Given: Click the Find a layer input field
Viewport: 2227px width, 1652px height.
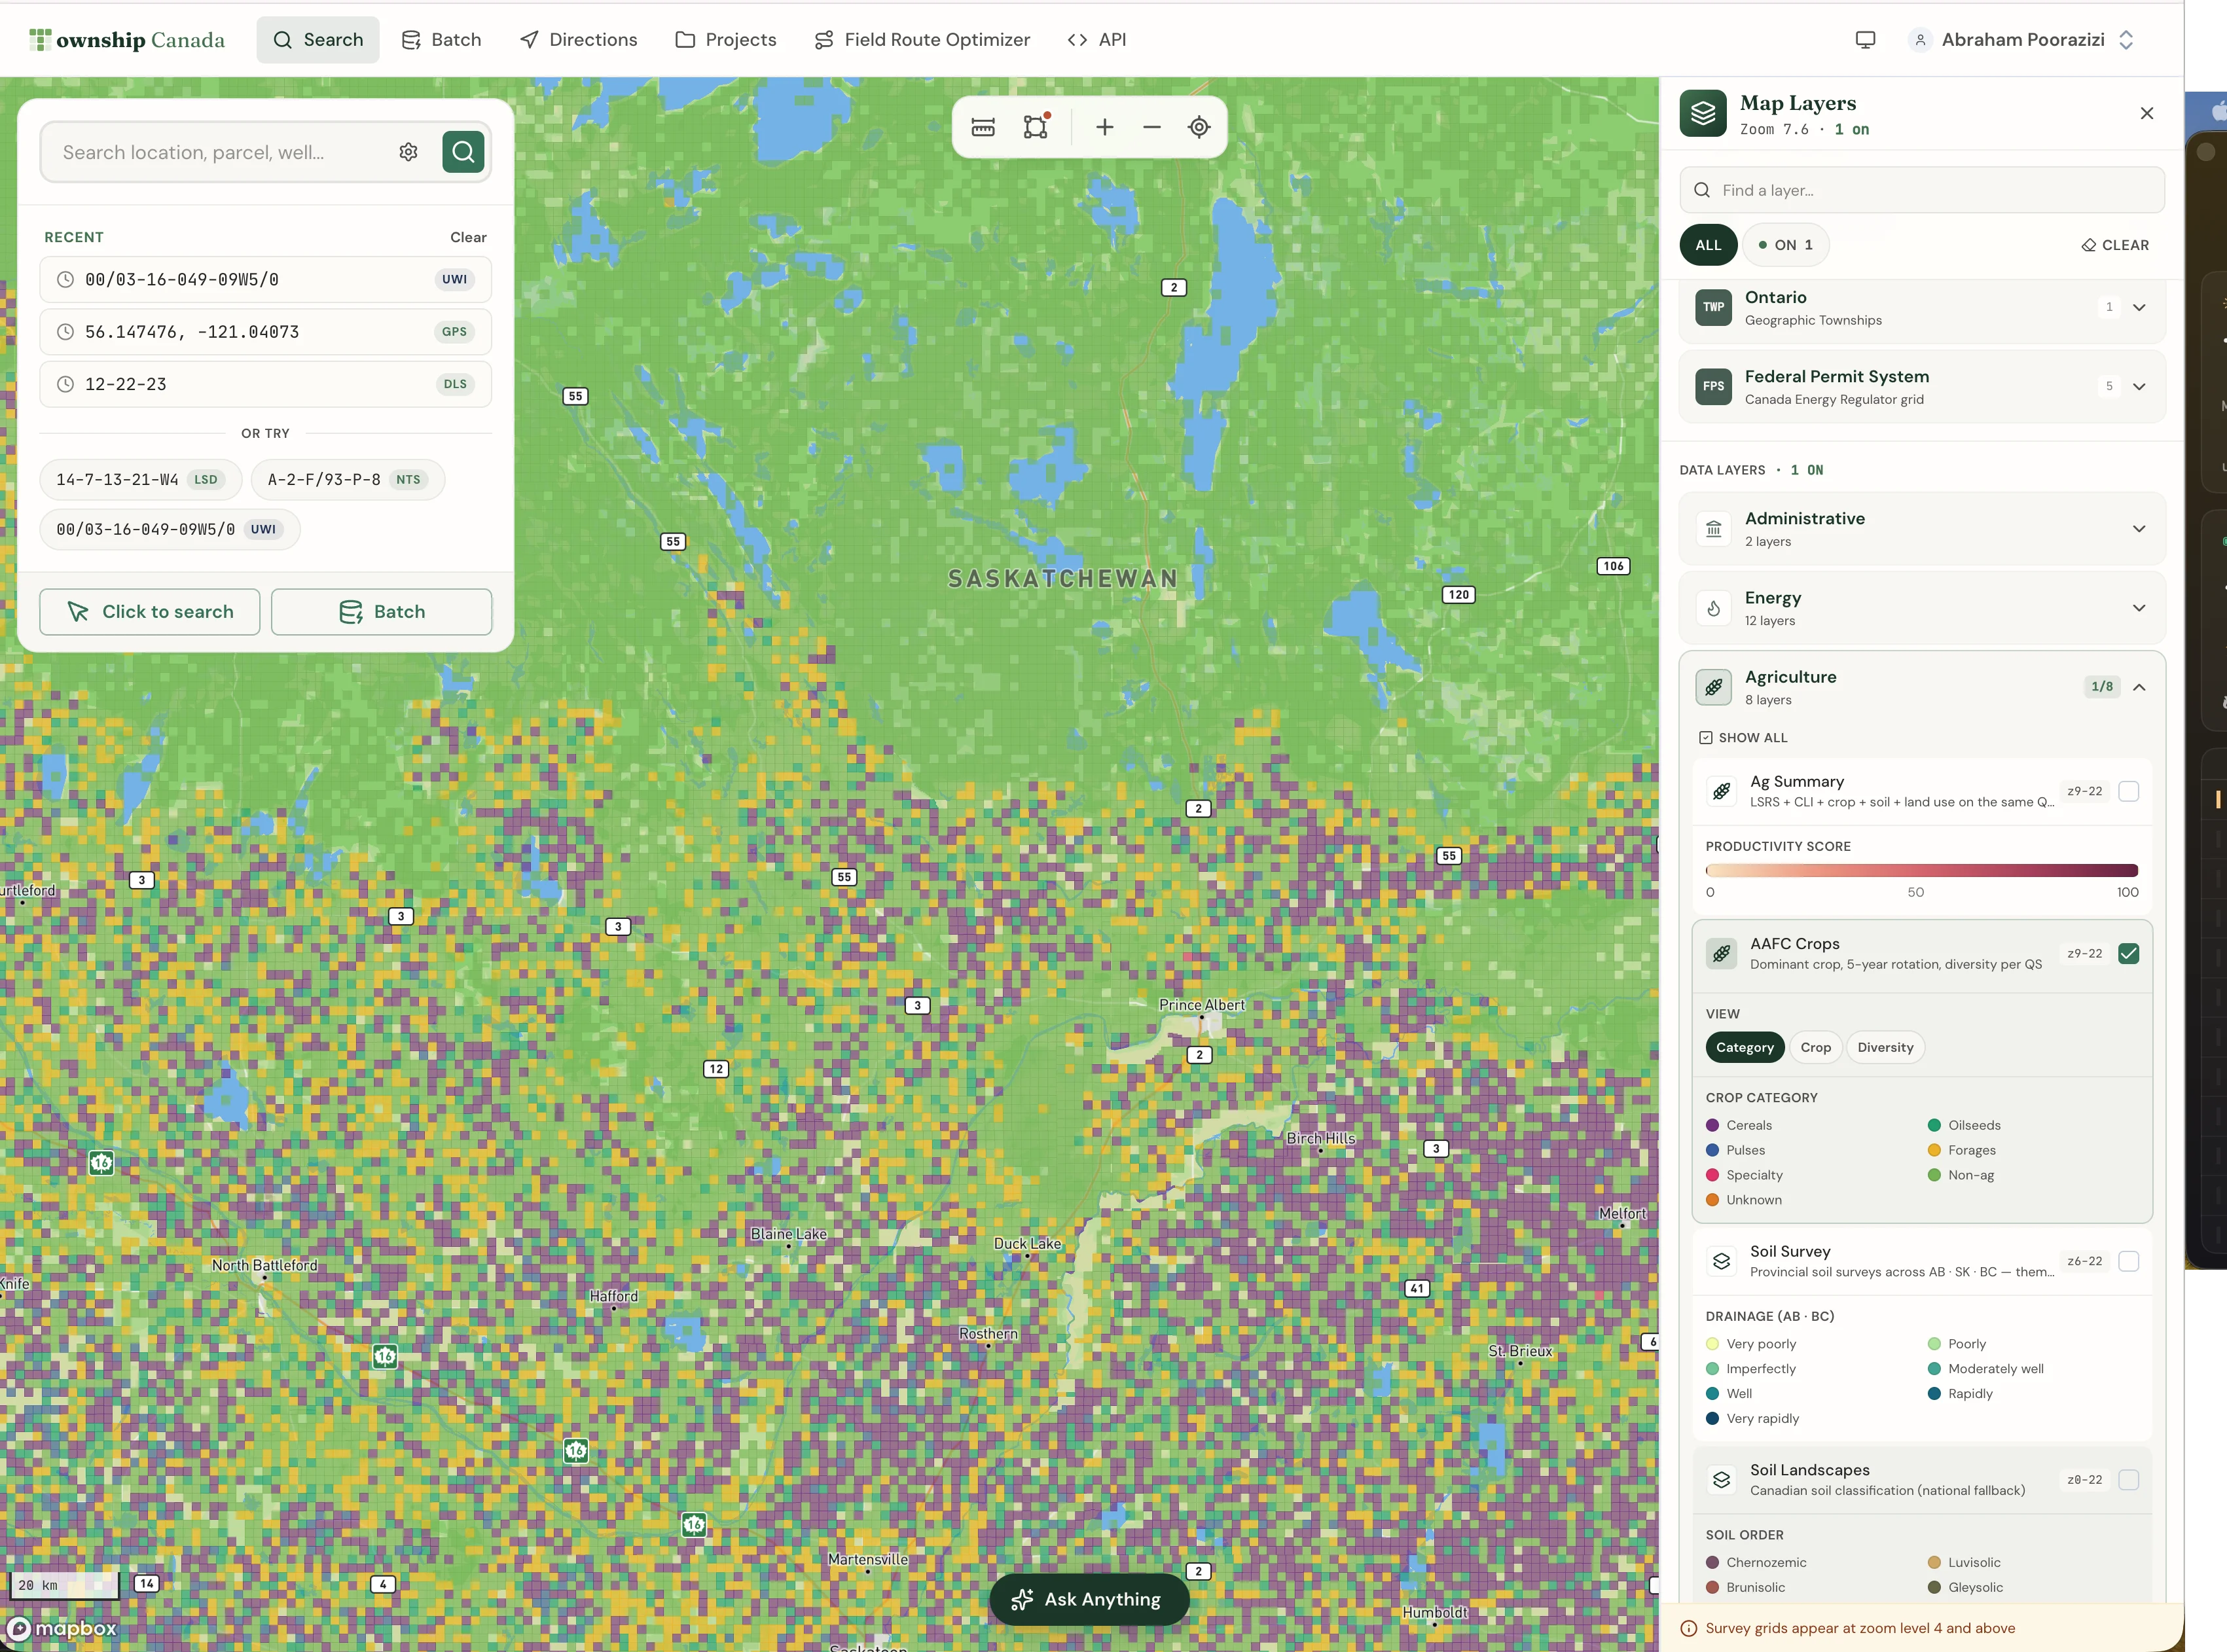Looking at the screenshot, I should 1921,190.
